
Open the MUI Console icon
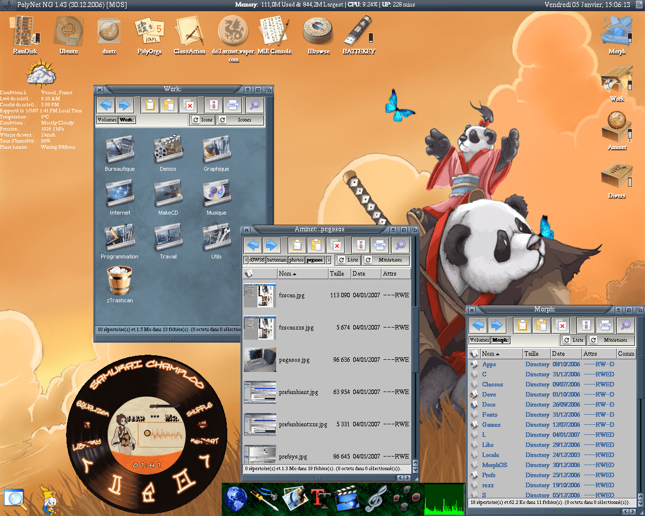tap(274, 31)
